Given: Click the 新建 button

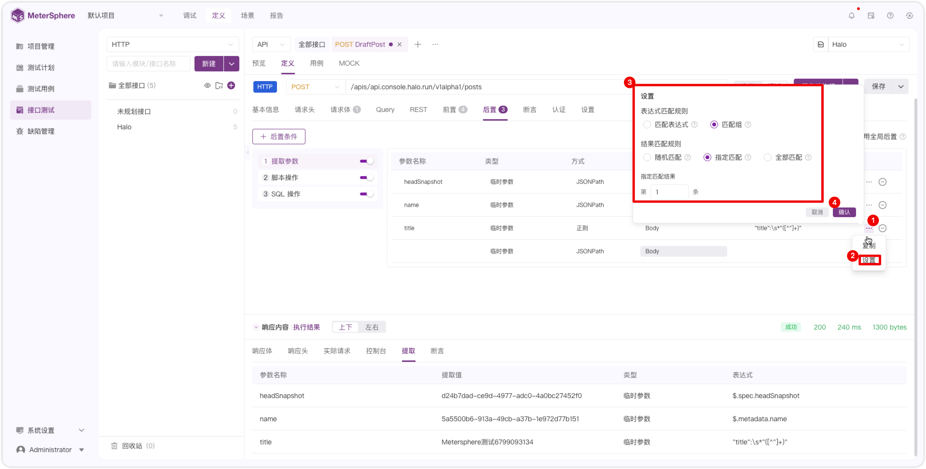Looking at the screenshot, I should pyautogui.click(x=209, y=64).
